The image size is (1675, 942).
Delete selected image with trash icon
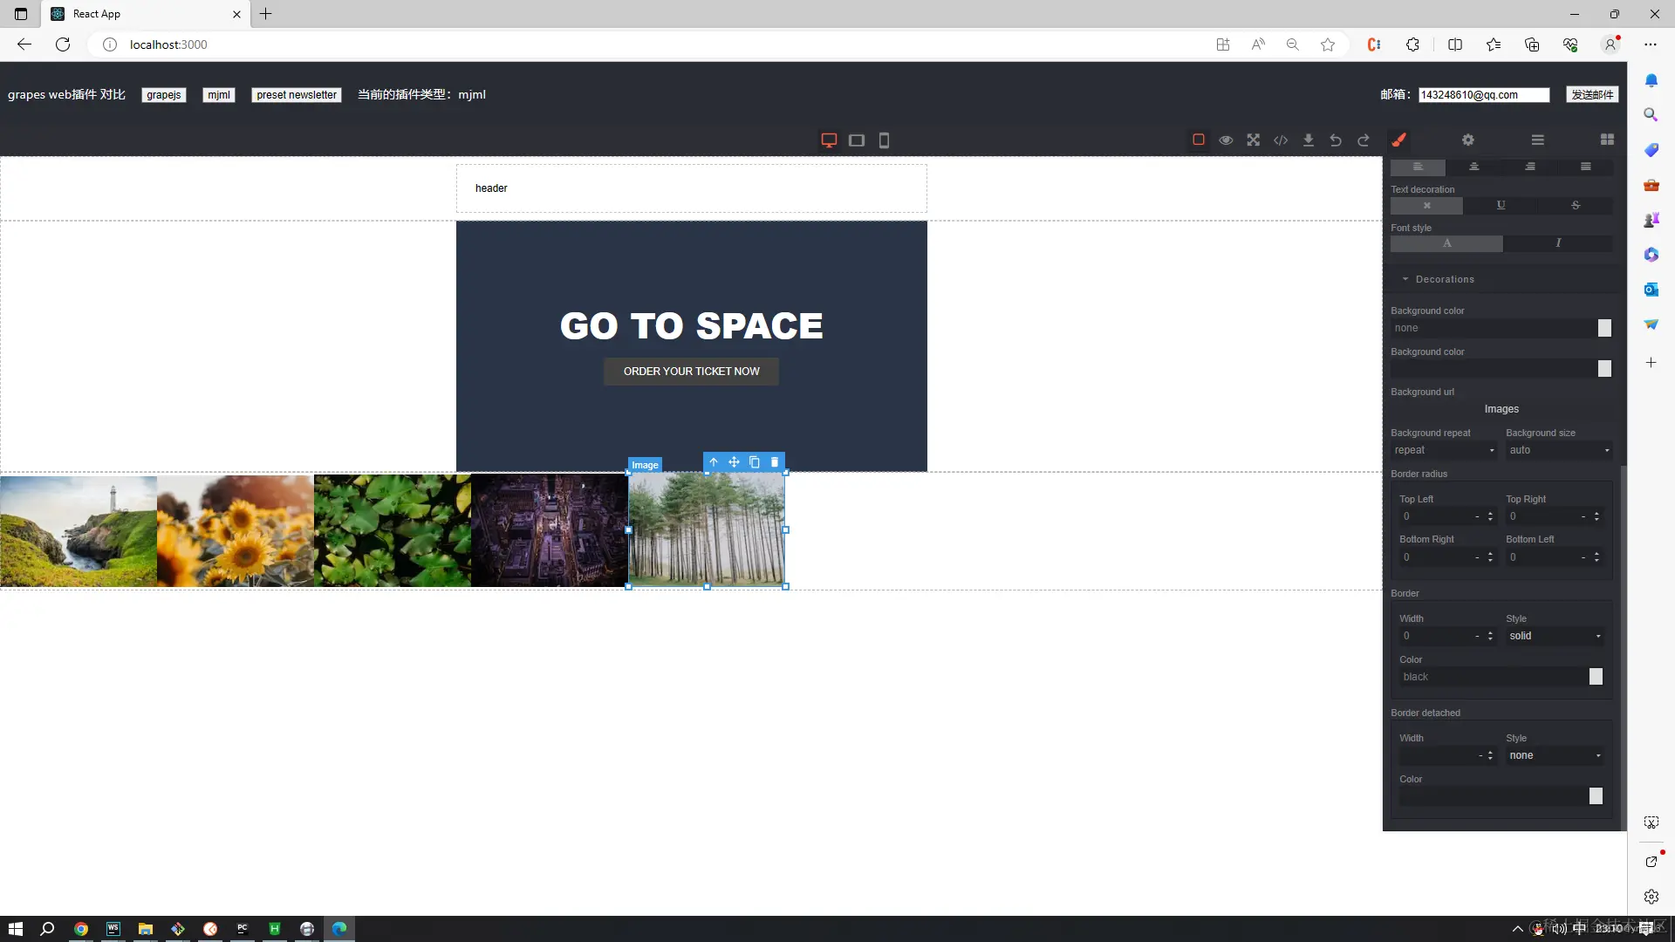tap(775, 462)
